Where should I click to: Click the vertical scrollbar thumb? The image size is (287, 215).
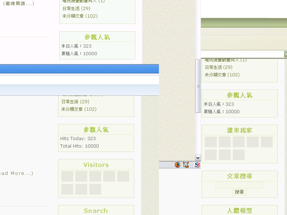pyautogui.click(x=198, y=86)
